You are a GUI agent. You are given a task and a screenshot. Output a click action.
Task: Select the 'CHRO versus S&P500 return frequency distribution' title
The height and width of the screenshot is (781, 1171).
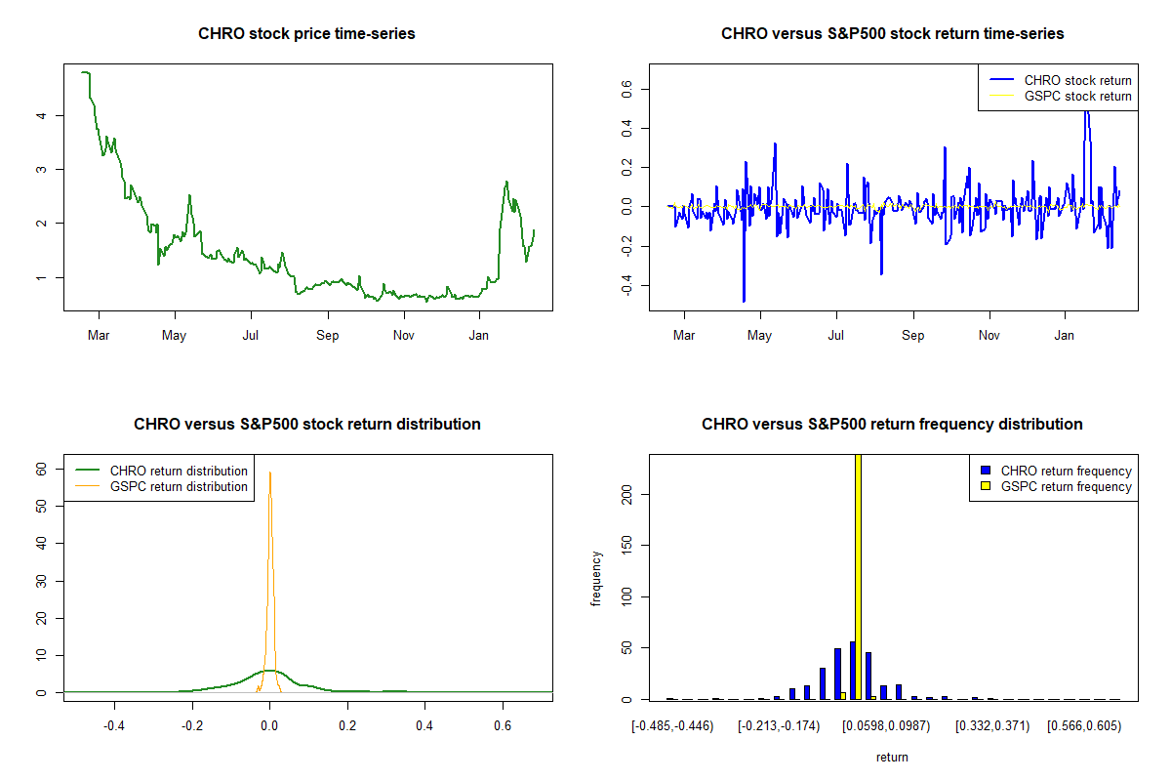pos(892,425)
